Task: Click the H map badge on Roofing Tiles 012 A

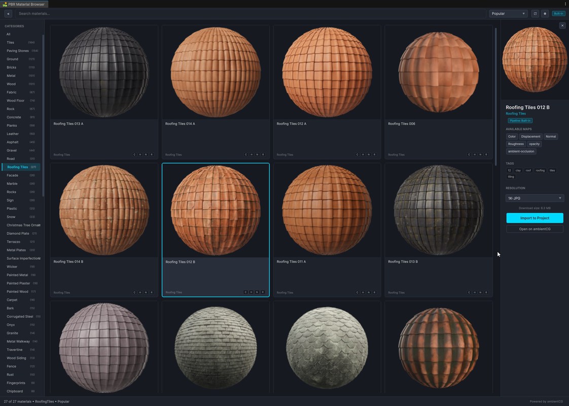Action: (363, 154)
